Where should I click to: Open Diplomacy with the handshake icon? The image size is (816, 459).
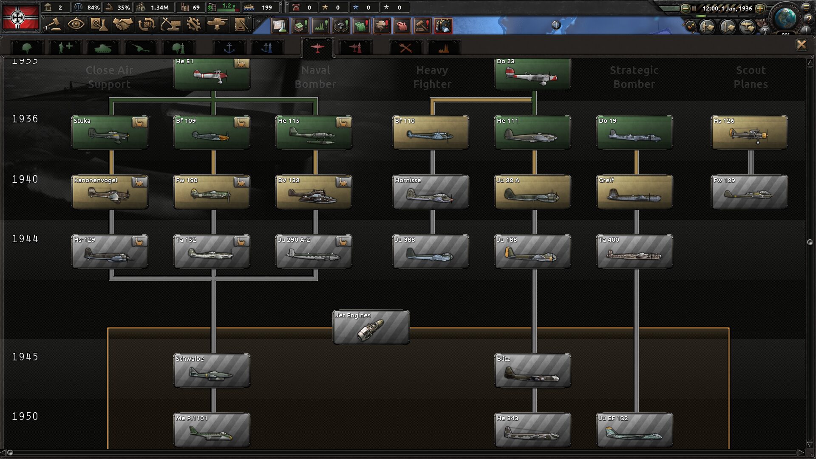coord(123,24)
